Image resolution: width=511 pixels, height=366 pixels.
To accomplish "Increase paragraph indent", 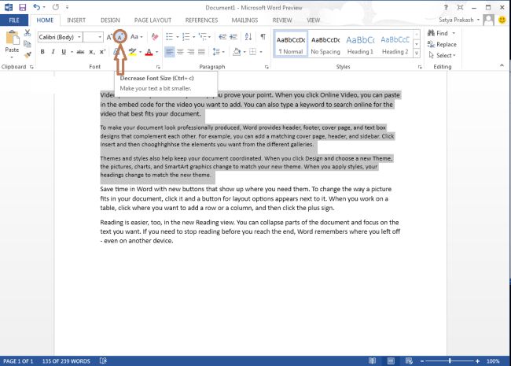I will pyautogui.click(x=233, y=37).
